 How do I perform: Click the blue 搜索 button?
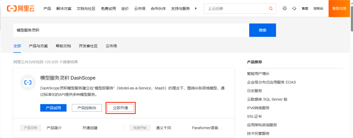(262, 30)
